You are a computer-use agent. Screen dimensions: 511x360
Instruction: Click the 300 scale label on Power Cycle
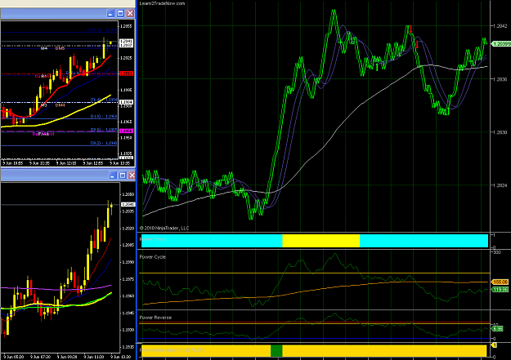pyautogui.click(x=497, y=252)
